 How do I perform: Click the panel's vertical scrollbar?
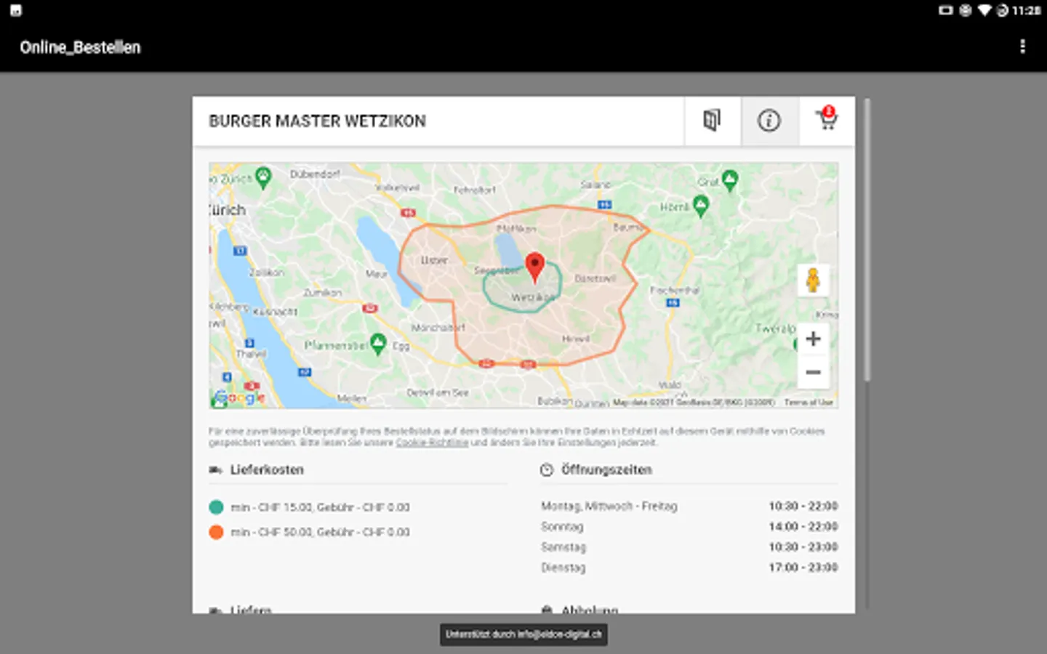(x=866, y=240)
